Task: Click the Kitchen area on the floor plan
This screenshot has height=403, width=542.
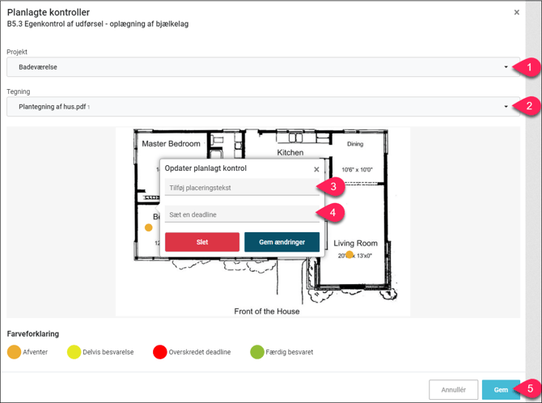Action: (x=290, y=151)
